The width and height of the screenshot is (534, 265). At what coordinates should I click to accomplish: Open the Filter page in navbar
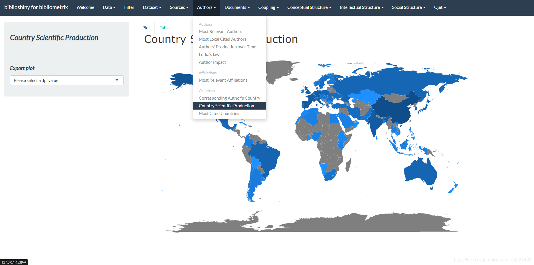[x=129, y=7]
